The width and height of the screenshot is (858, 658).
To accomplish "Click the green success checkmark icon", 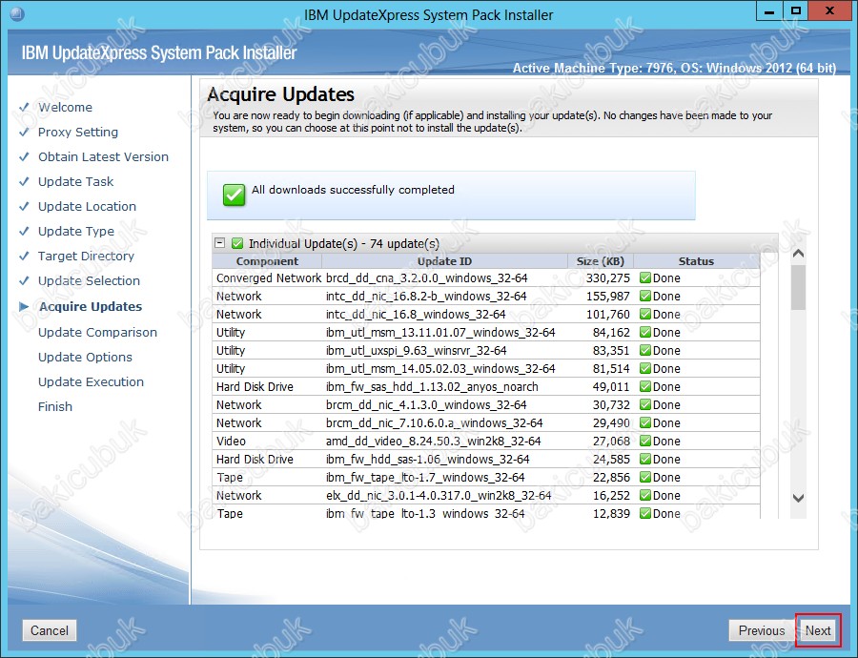I will tap(234, 195).
